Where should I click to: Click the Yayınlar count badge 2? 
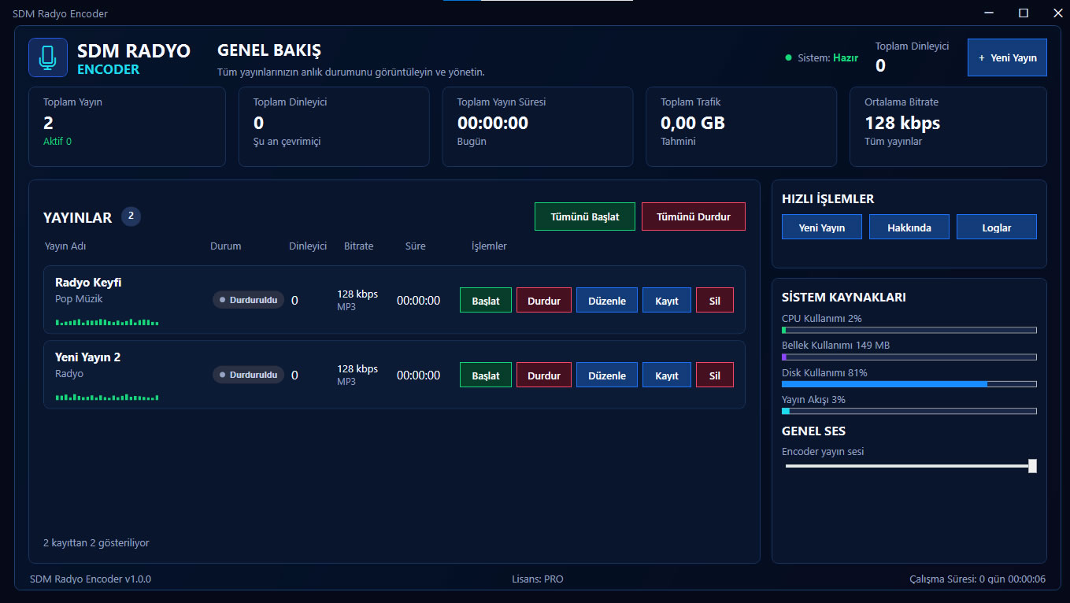(131, 216)
